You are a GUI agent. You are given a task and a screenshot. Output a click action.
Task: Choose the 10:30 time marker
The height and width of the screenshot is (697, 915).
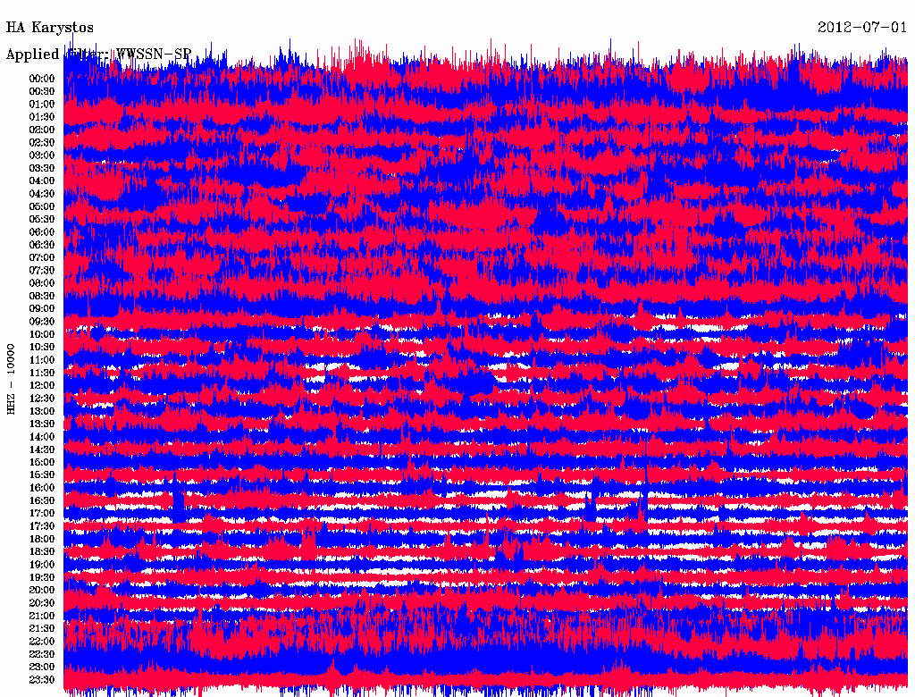pyautogui.click(x=42, y=348)
